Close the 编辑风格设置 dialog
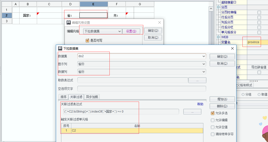 click(x=160, y=22)
